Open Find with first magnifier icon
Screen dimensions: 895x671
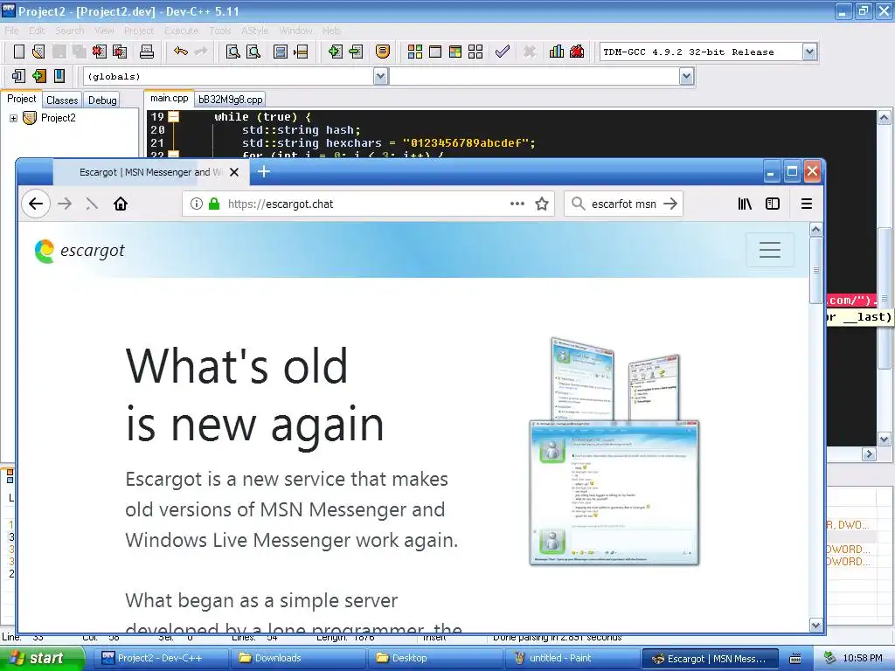232,52
